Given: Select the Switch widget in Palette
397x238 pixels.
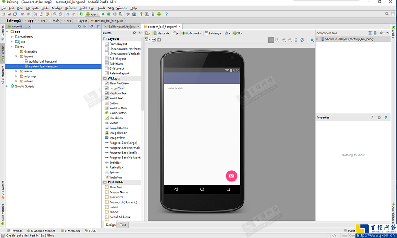Looking at the screenshot, I should click(114, 123).
